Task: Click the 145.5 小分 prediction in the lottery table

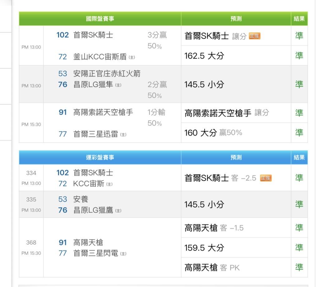Action: (x=204, y=204)
